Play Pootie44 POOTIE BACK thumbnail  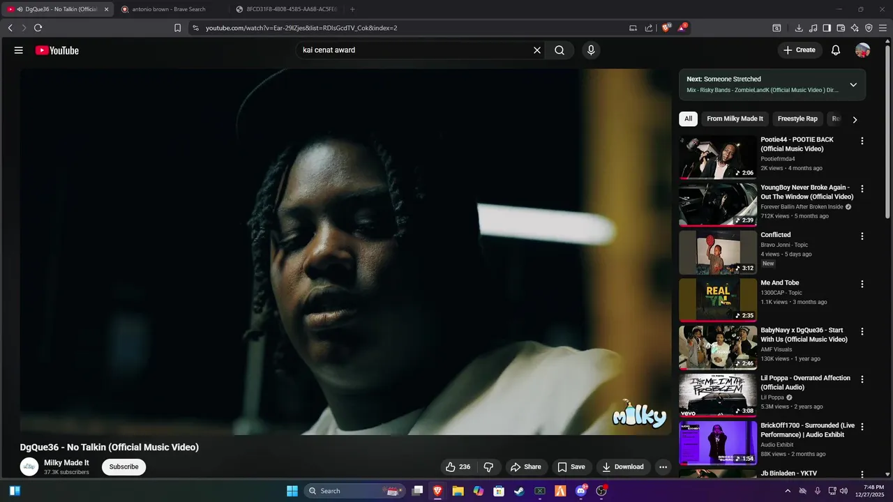tap(718, 157)
